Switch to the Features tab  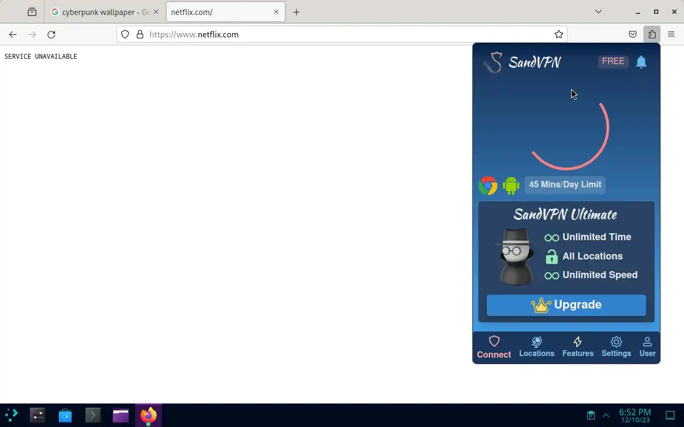pyautogui.click(x=578, y=347)
